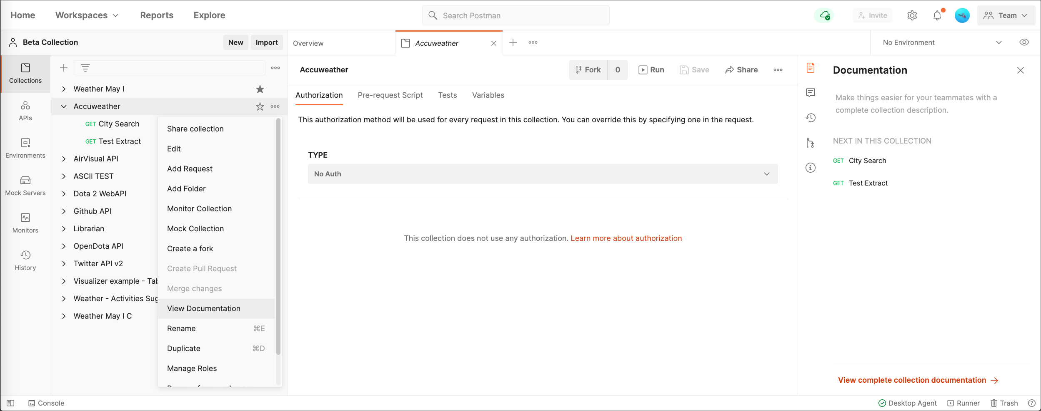
Task: Click the New button
Action: coord(235,42)
